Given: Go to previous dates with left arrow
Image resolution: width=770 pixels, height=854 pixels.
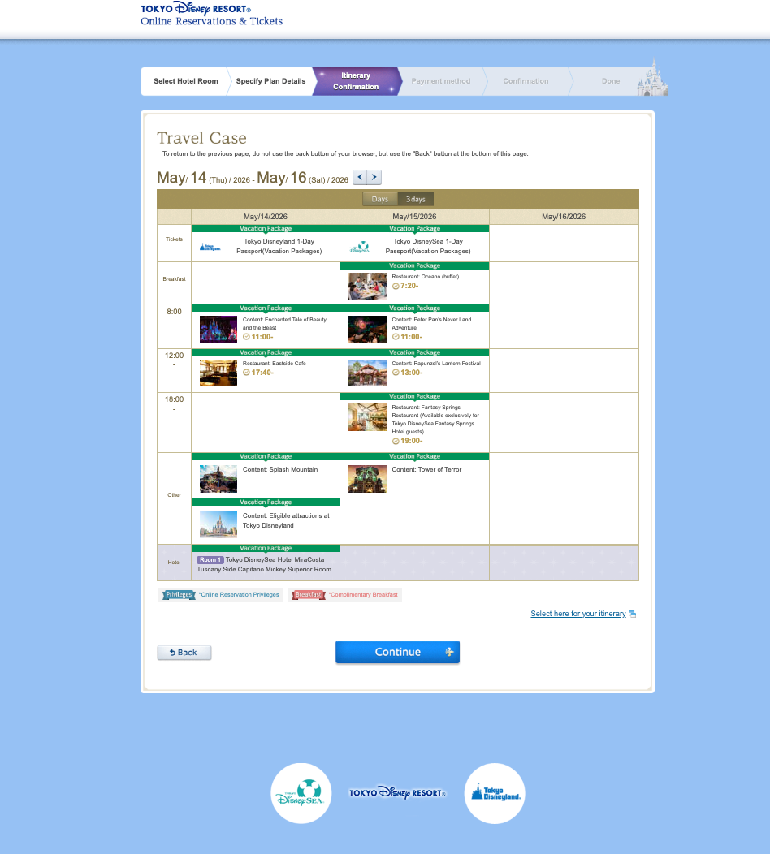Looking at the screenshot, I should pyautogui.click(x=360, y=177).
